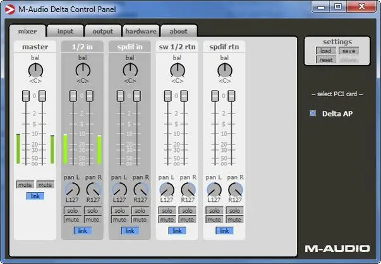Solo the sw 1/2 rtn right channel
This screenshot has height=264, width=381.
click(x=187, y=210)
